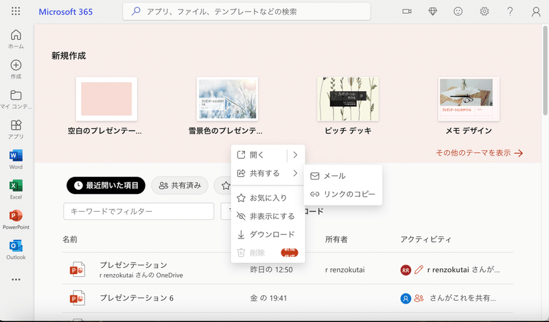This screenshot has height=322, width=549.
Task: Click the video camera meeting icon
Action: pos(407,12)
